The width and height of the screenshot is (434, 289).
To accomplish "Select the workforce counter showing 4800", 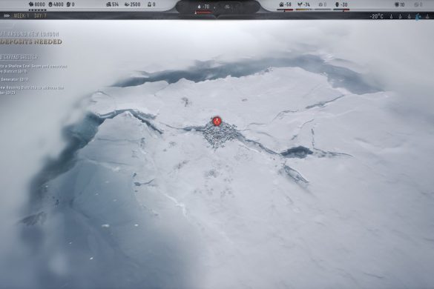I will tap(56, 4).
